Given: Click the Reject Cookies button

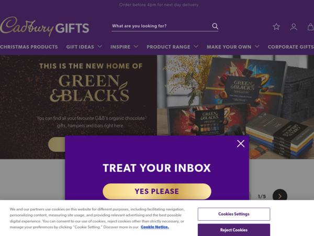Looking at the screenshot, I should point(234,230).
